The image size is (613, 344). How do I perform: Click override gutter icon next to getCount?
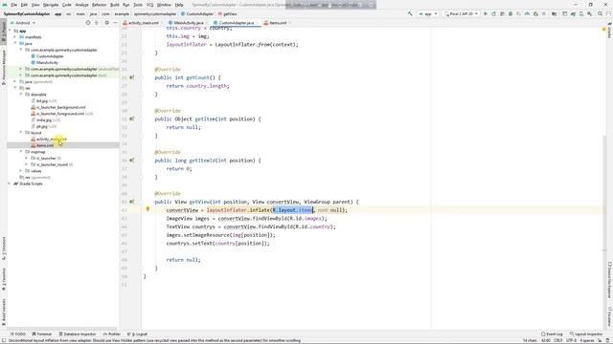[132, 77]
